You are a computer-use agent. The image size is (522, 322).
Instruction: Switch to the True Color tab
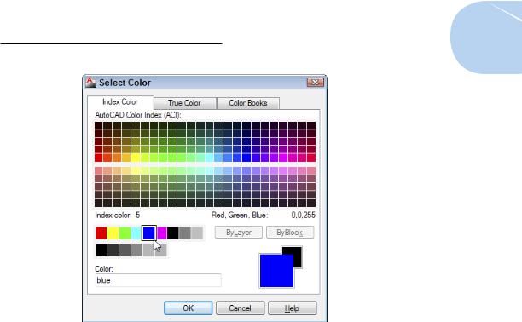[185, 103]
